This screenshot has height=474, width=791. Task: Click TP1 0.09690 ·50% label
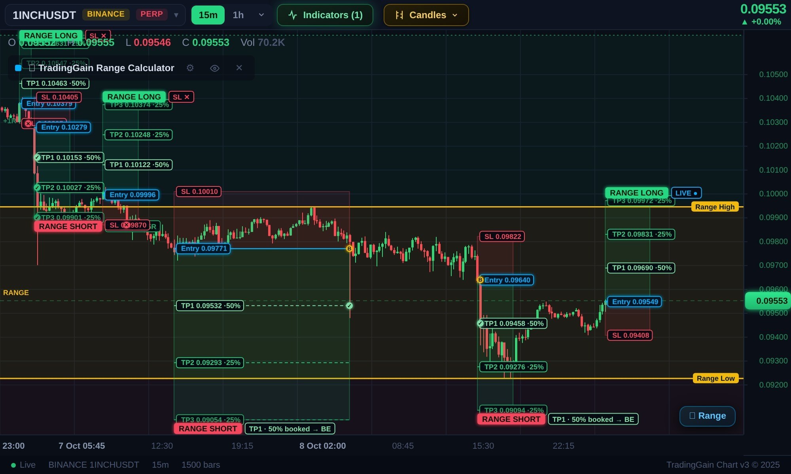[642, 268]
